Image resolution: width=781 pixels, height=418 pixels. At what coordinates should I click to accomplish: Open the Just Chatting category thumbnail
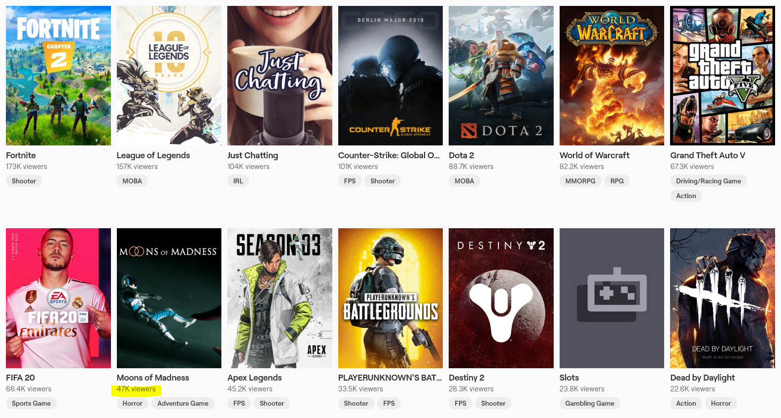(x=280, y=75)
